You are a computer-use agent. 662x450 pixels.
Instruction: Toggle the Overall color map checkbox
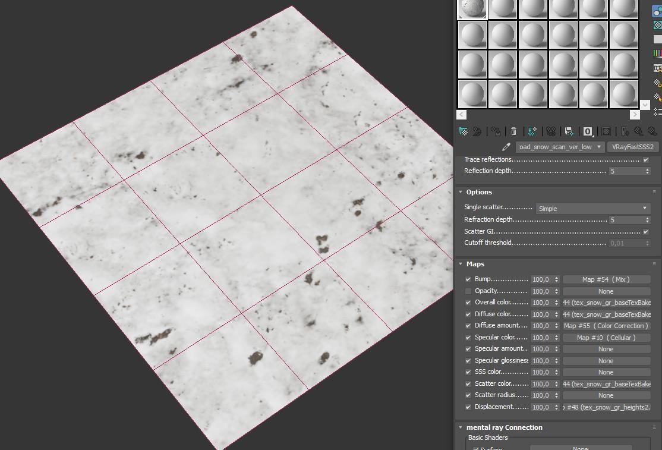[468, 303]
